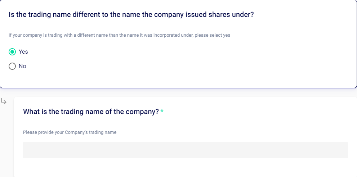Screen dimensions: 357x177
Task: Click the right end of the trading name input
Action: tap(342, 150)
